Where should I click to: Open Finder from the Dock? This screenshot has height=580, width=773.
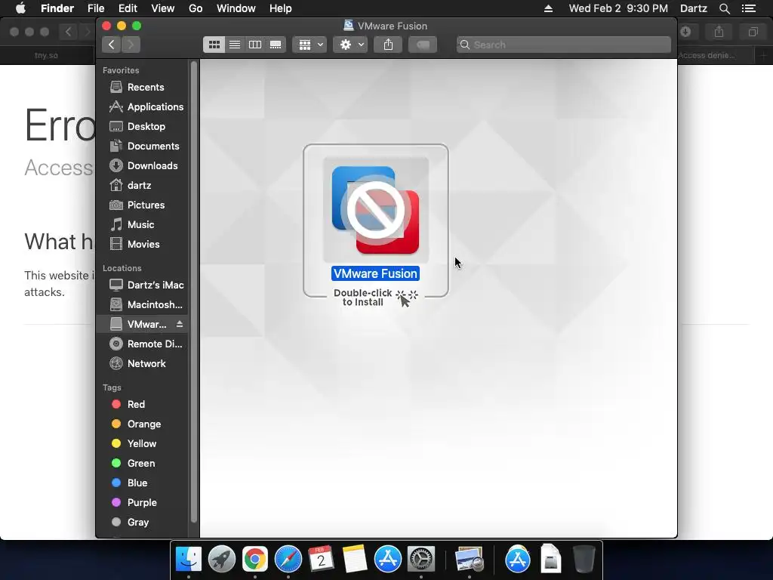(x=188, y=559)
